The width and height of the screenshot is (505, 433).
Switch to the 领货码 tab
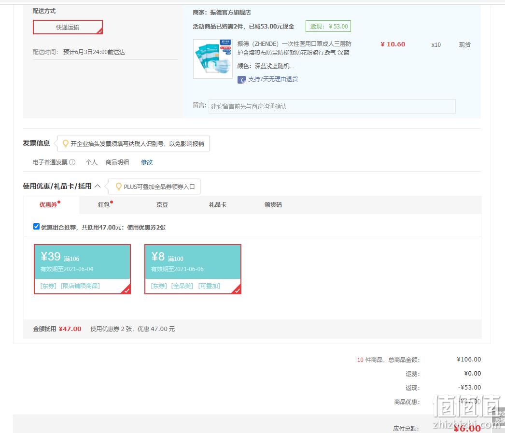(273, 205)
